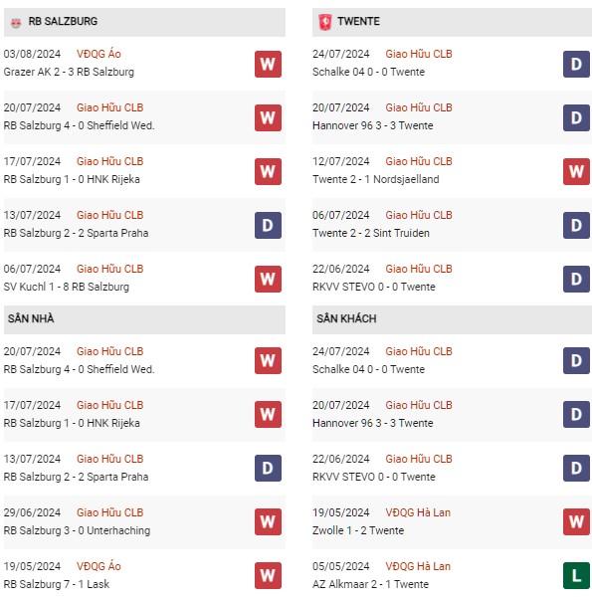592x600 pixels.
Task: Open RB Salzburg 3 - 0 Unterhaching result
Action: click(77, 530)
